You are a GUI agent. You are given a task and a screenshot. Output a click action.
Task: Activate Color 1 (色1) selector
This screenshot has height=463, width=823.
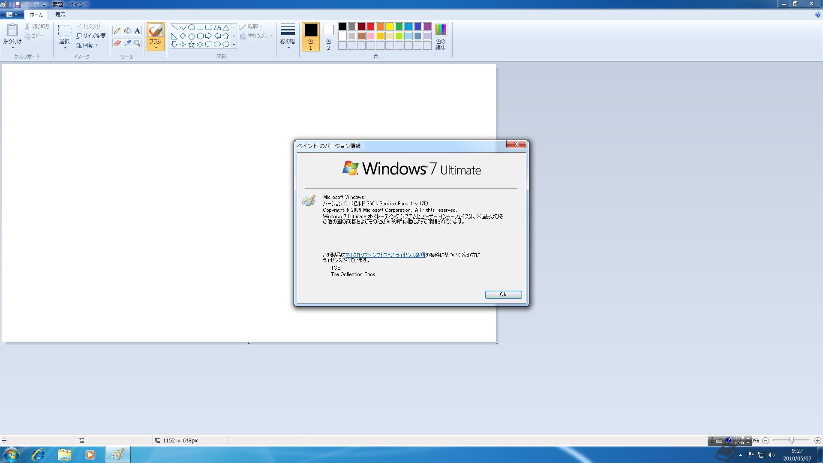[x=310, y=36]
